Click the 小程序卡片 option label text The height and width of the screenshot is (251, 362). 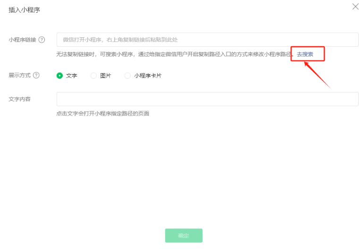[148, 75]
